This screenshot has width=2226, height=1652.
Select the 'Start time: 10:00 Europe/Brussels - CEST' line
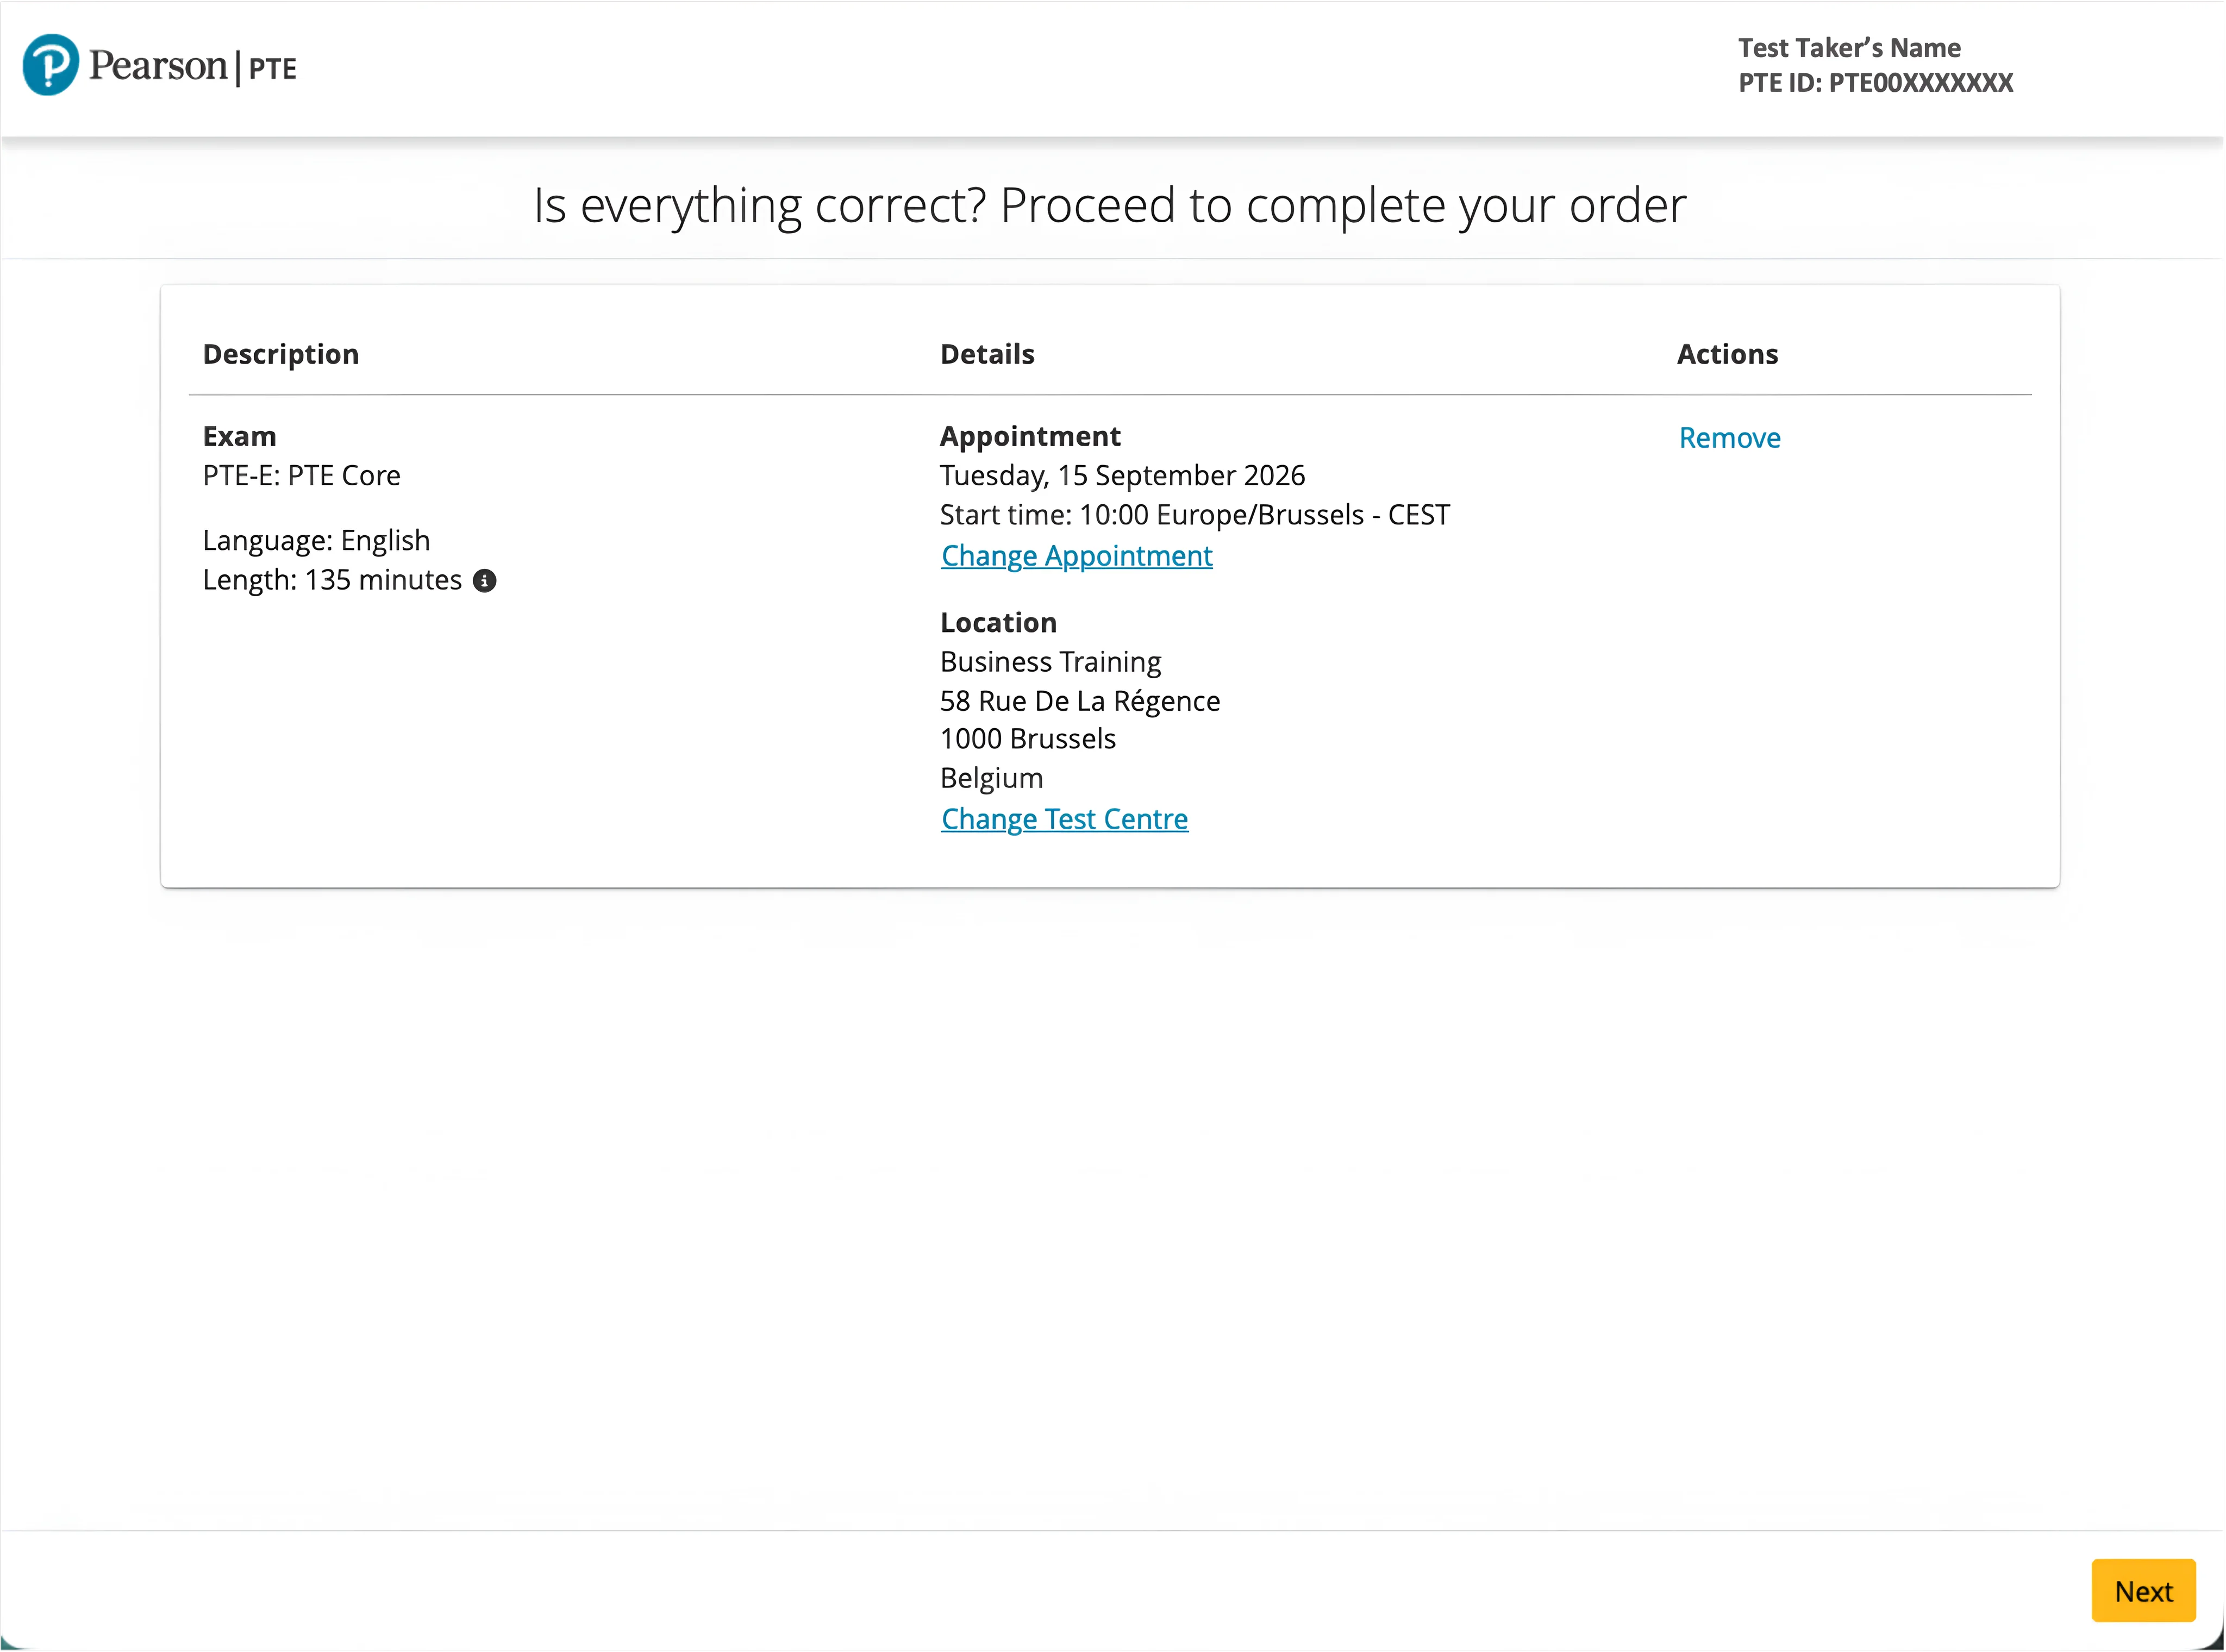tap(1194, 515)
